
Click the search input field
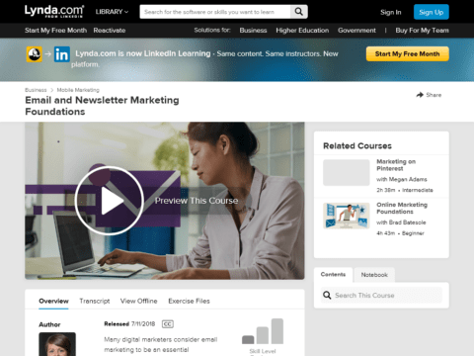[215, 12]
